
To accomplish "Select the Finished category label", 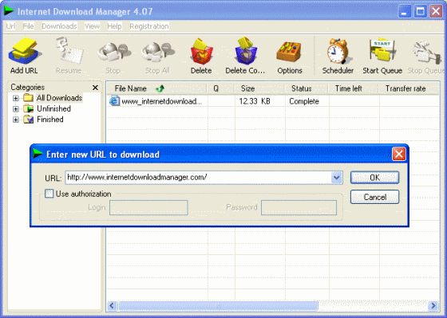I will coord(50,120).
